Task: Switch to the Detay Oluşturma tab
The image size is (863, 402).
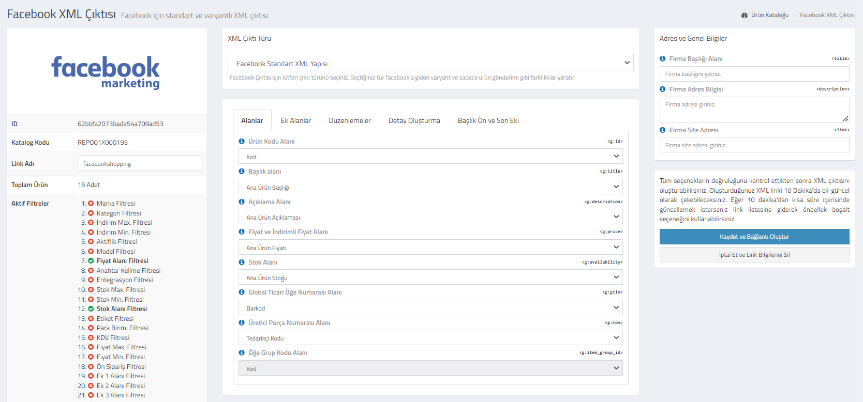Action: tap(414, 120)
